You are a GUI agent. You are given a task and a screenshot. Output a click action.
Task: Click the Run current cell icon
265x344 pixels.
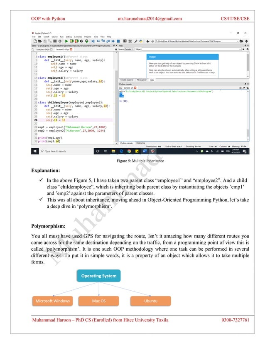[x=72, y=41]
